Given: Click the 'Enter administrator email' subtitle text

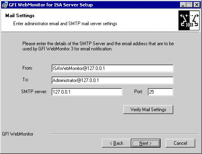Looking at the screenshot, I should point(65,24).
